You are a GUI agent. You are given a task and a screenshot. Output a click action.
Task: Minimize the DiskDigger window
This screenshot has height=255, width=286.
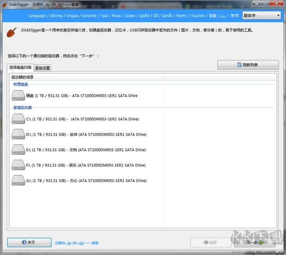pos(257,3)
